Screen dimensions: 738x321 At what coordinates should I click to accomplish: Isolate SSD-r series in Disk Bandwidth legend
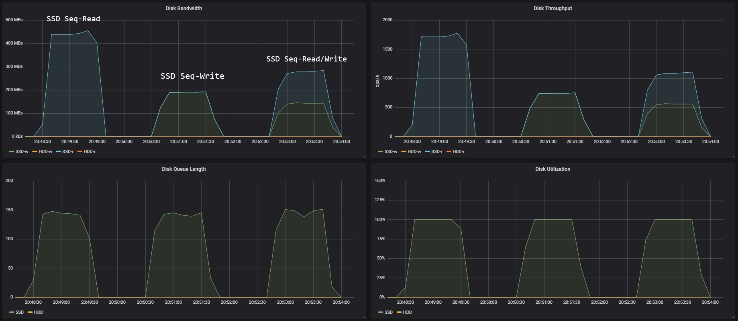click(x=67, y=152)
